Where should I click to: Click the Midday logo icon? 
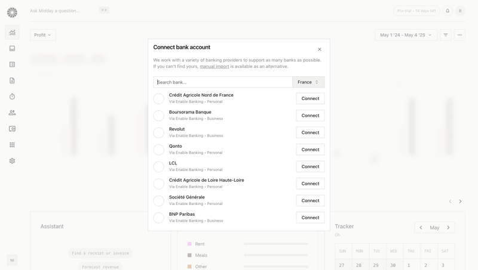click(x=12, y=13)
